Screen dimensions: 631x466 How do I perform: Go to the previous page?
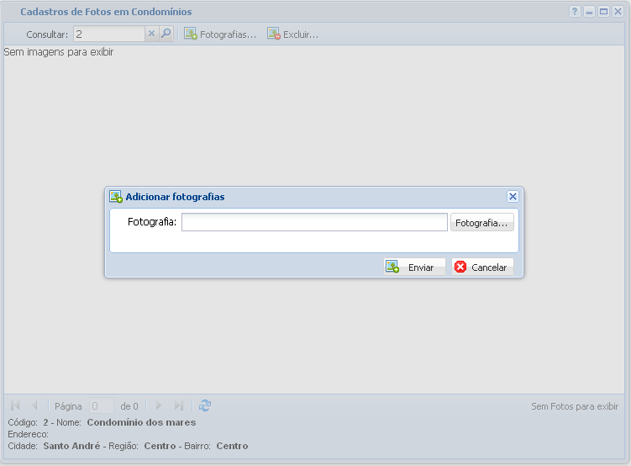(34, 405)
